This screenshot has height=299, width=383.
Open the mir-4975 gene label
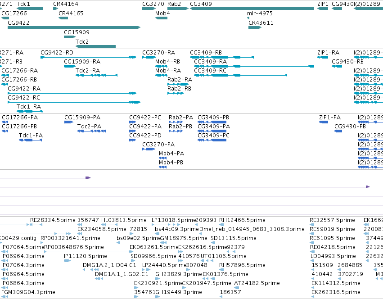[260, 14]
